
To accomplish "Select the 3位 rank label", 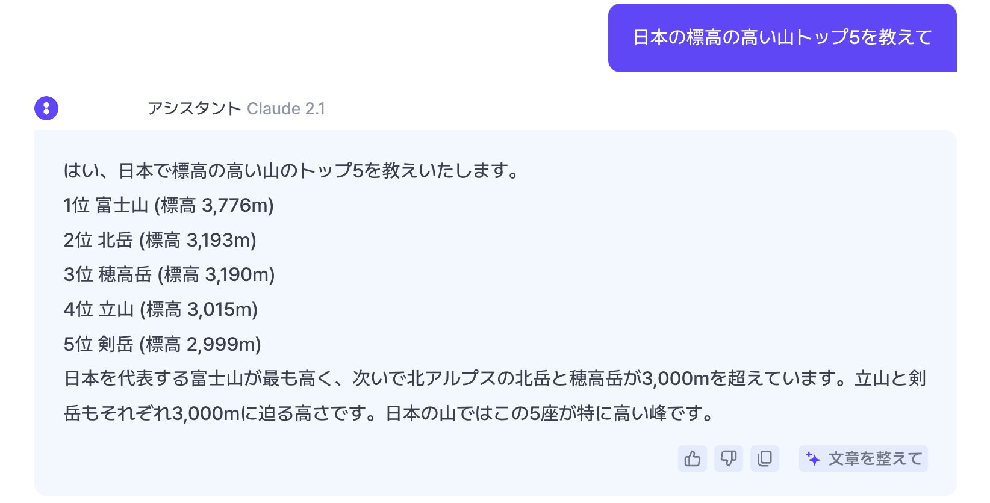I will pos(78,275).
